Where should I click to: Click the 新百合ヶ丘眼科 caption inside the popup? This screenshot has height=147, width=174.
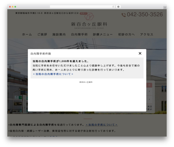(x=86, y=82)
